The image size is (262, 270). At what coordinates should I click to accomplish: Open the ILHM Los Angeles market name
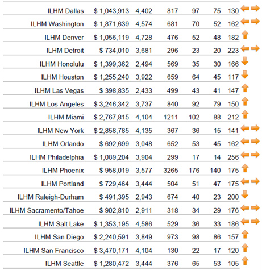[x=56, y=104]
